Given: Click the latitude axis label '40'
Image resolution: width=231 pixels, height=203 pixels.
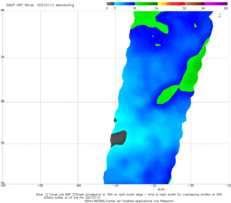Looking at the screenshot, I should (2, 10).
